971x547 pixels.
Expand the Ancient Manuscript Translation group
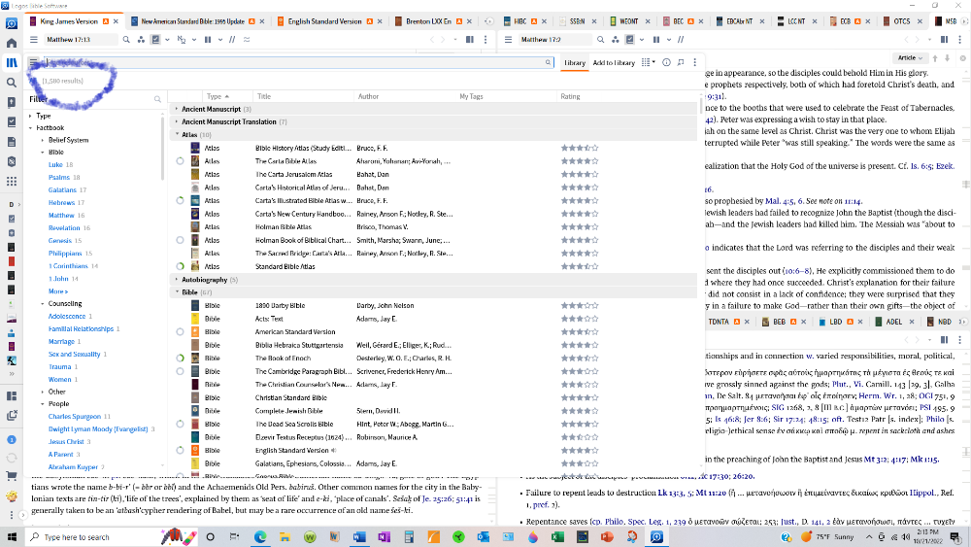click(x=177, y=122)
